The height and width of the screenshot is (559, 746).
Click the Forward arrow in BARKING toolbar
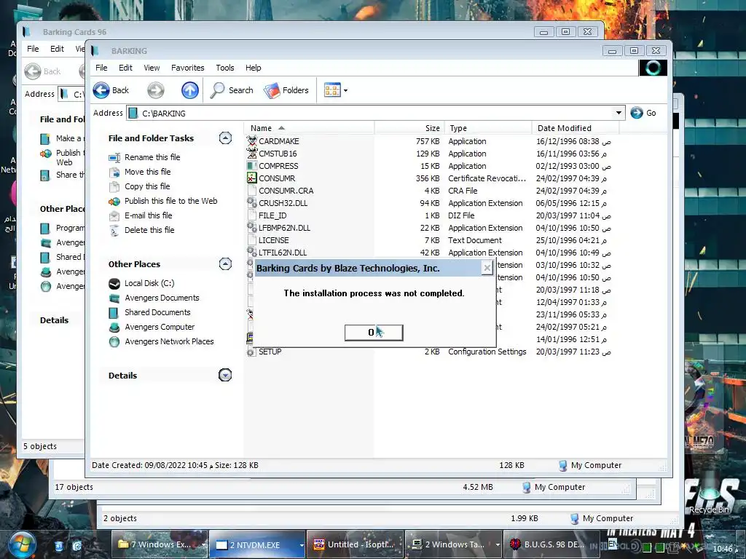155,90
